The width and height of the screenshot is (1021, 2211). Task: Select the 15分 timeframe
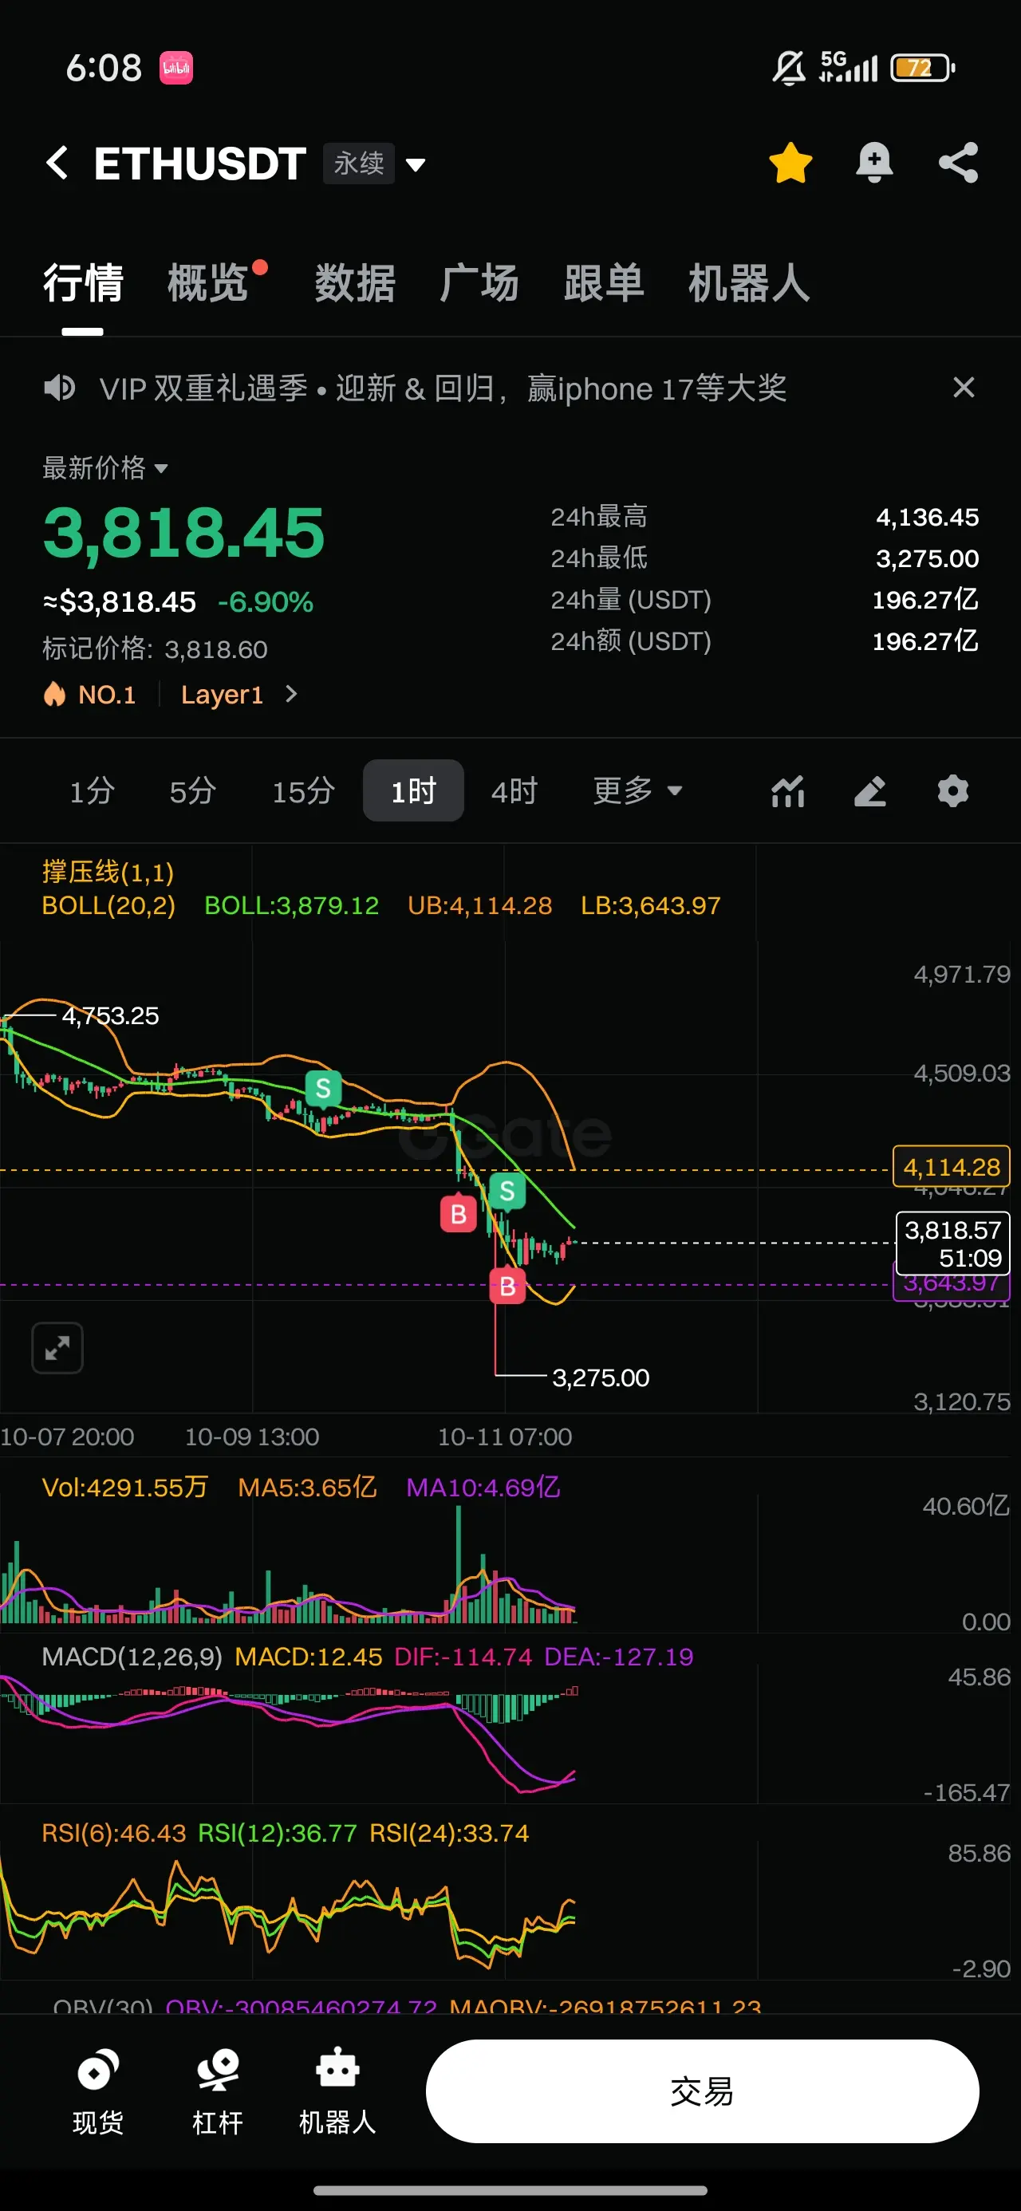(x=303, y=790)
